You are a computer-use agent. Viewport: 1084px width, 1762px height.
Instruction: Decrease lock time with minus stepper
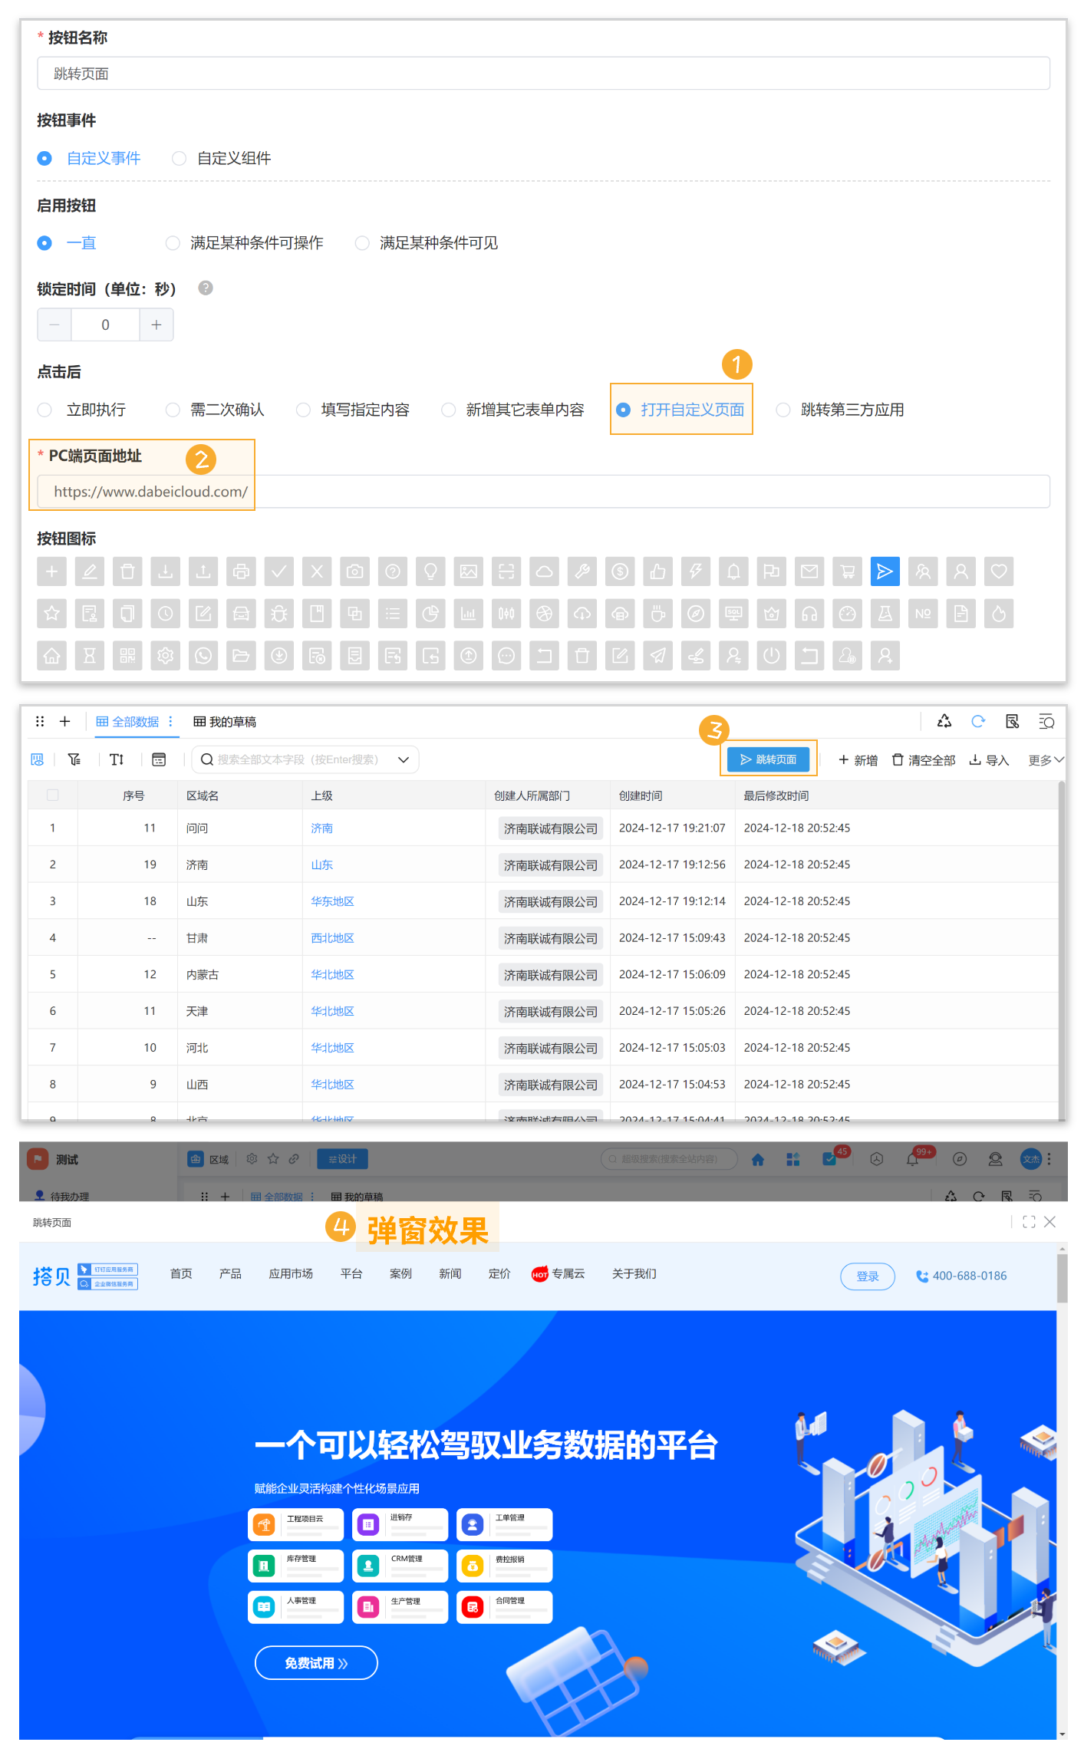click(x=54, y=324)
